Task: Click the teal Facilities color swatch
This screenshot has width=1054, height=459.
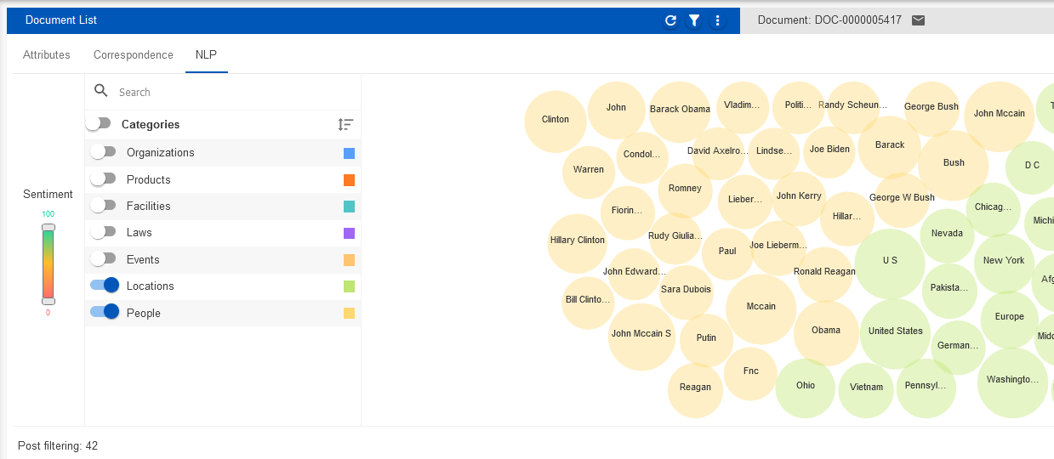Action: tap(349, 207)
